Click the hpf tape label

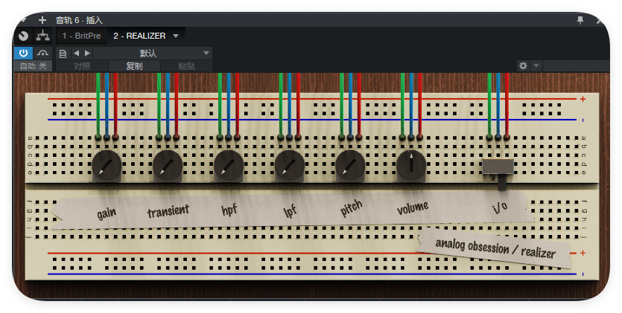pyautogui.click(x=229, y=210)
